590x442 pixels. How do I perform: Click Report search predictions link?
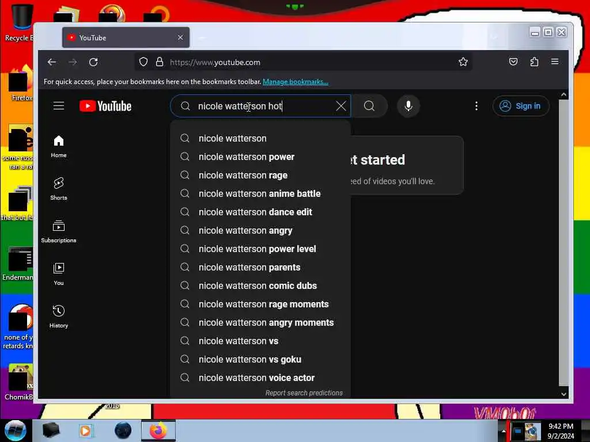coord(304,393)
